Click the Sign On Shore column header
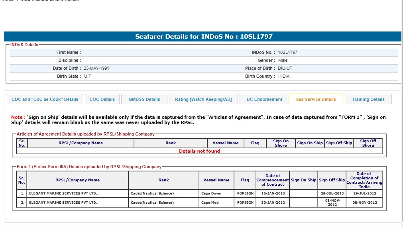Image resolution: width=403 pixels, height=228 pixels. [281, 143]
